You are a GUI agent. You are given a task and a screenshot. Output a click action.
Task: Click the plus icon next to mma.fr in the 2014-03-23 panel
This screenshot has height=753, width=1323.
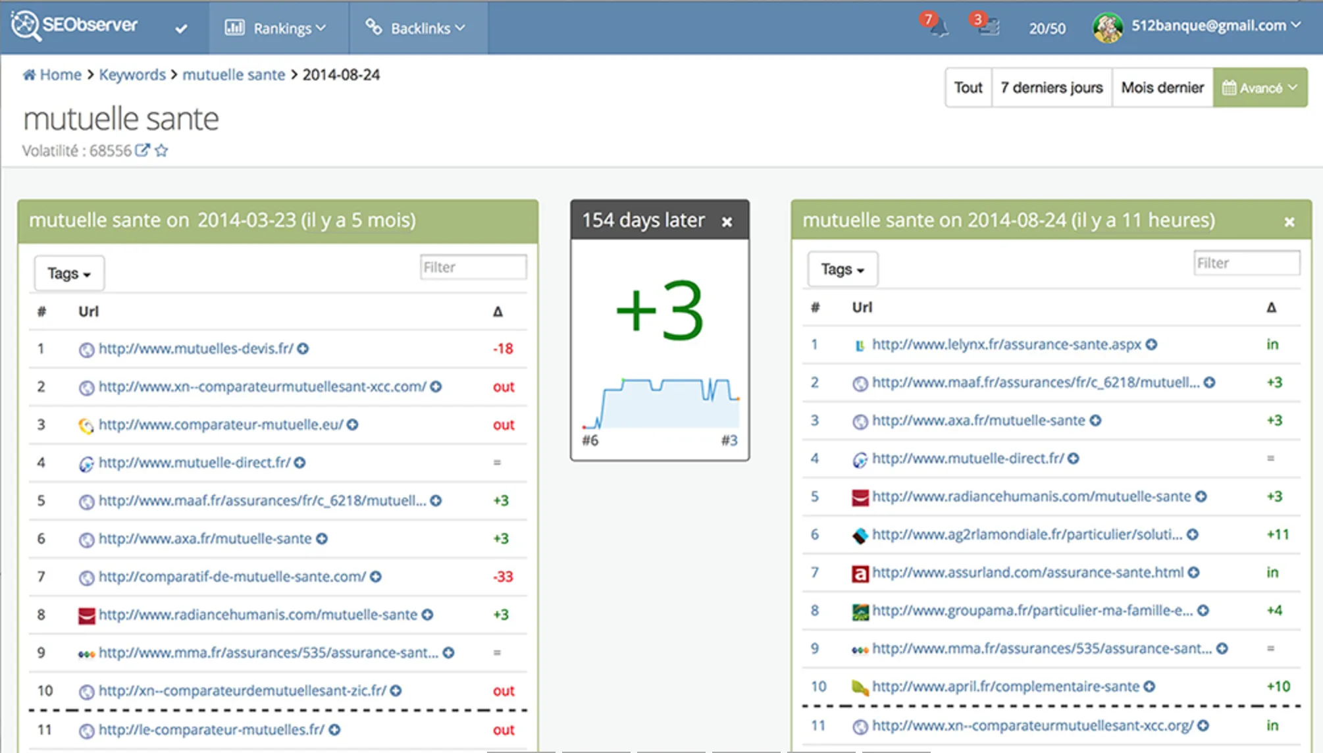448,653
